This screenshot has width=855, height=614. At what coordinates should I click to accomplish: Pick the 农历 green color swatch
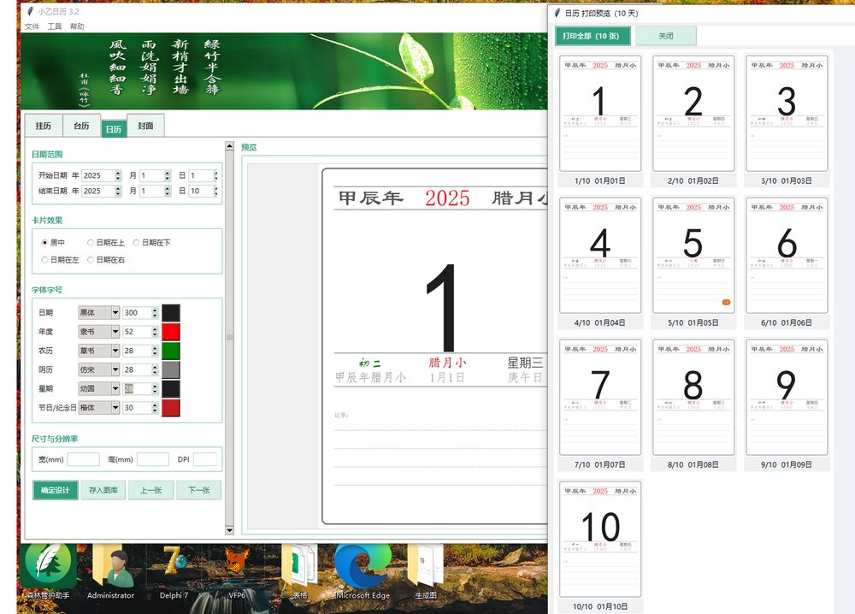click(x=171, y=351)
